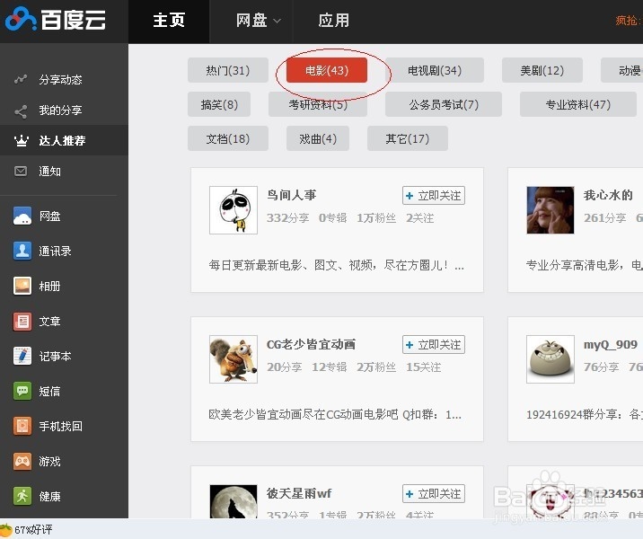Open the 达人推荐 crown item in sidebar
Screen dimensions: 643x539
point(63,141)
